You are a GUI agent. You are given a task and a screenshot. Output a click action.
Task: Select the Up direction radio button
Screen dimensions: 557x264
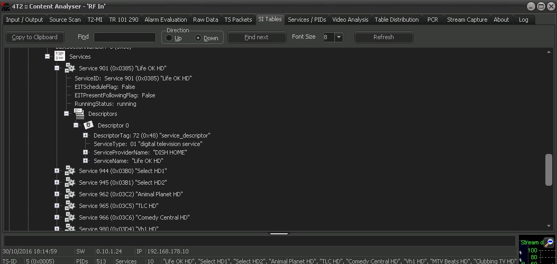click(x=169, y=38)
